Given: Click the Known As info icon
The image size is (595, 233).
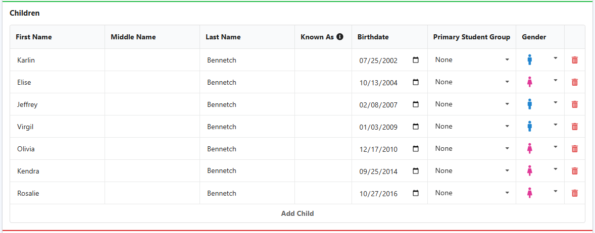Looking at the screenshot, I should (x=340, y=37).
